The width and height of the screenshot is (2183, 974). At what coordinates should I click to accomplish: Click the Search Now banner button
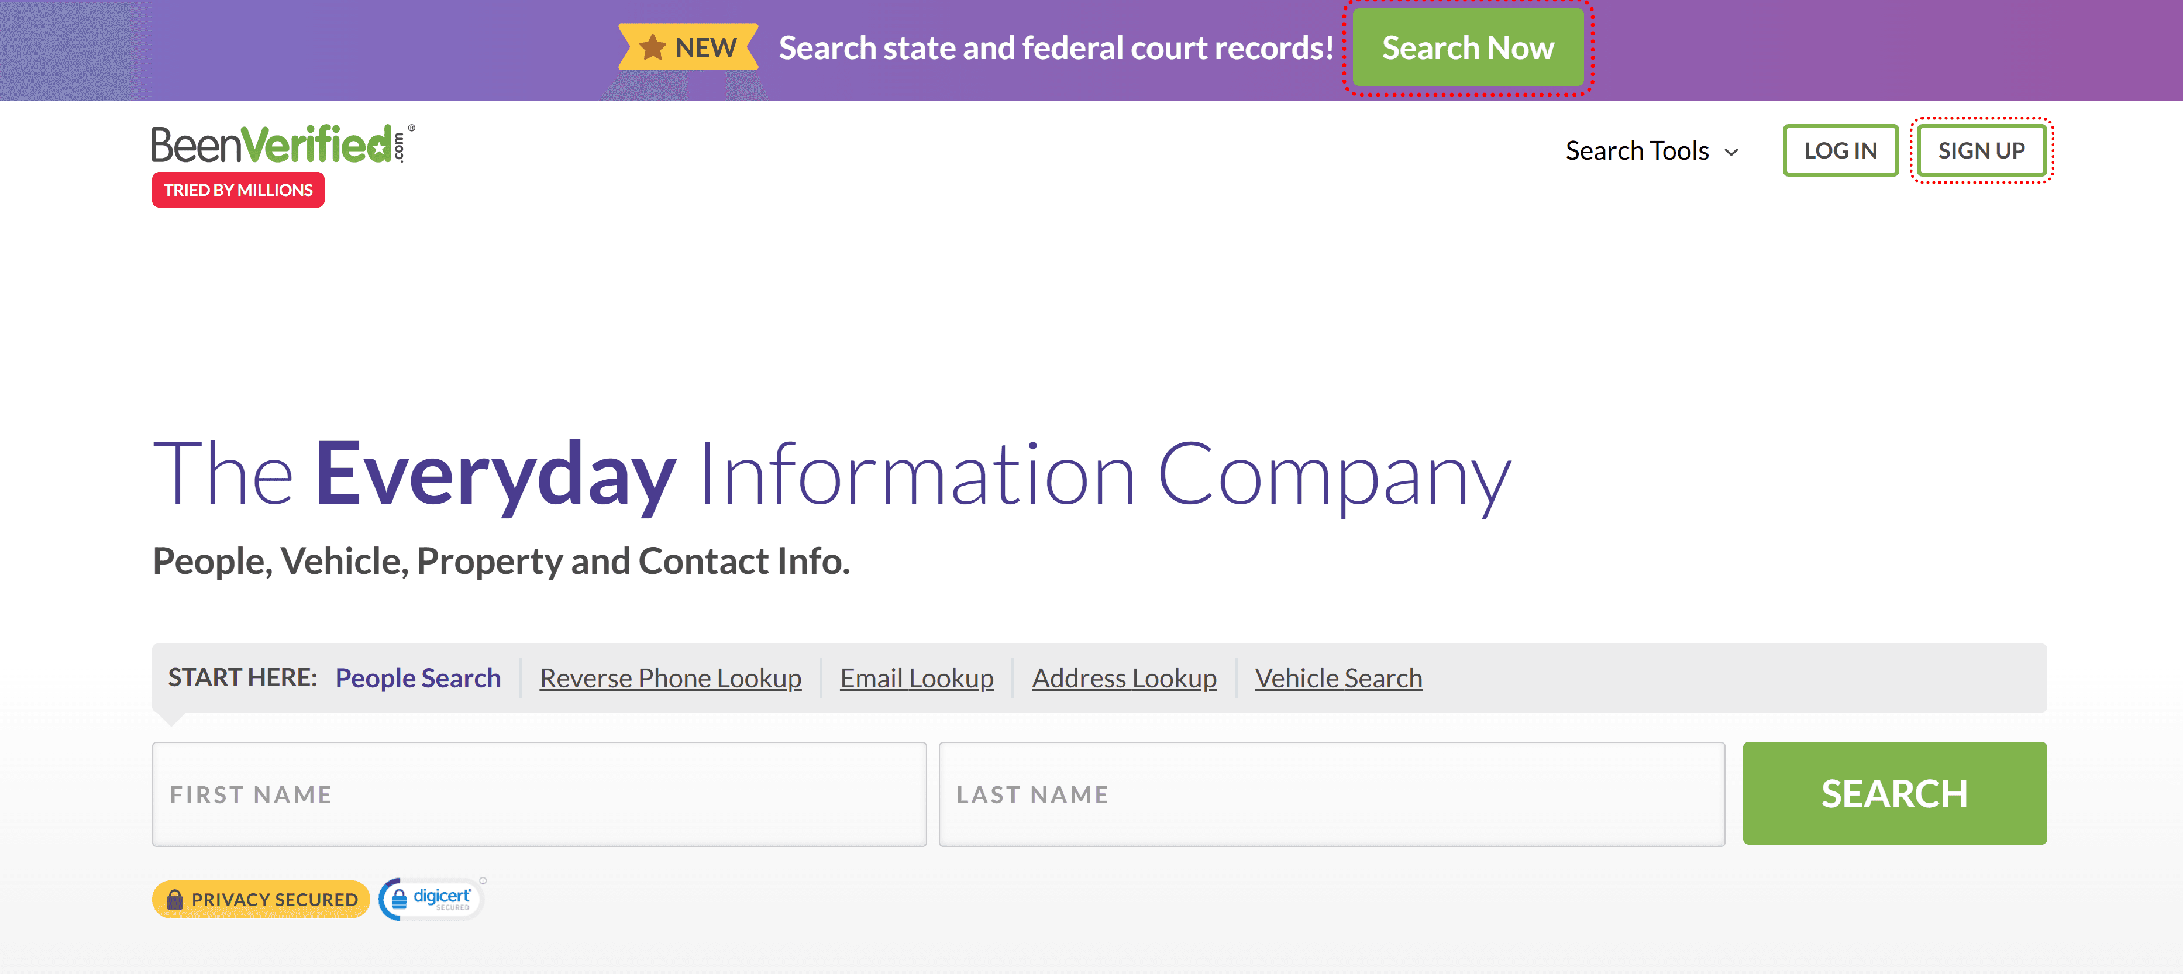(1468, 47)
